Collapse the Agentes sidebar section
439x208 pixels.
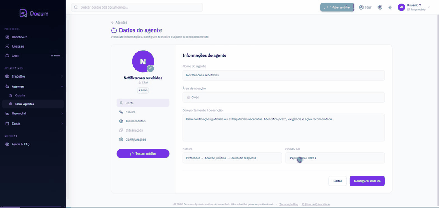(x=33, y=87)
